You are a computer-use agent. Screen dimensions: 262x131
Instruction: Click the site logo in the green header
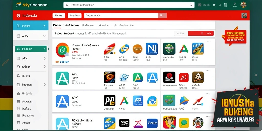click(31, 5)
